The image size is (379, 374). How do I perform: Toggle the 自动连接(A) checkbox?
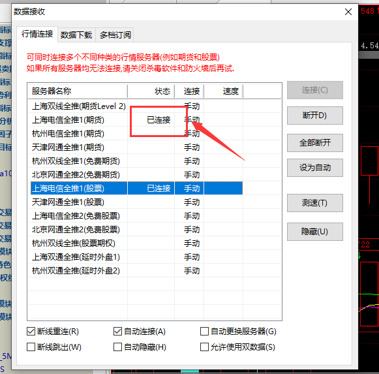click(117, 331)
